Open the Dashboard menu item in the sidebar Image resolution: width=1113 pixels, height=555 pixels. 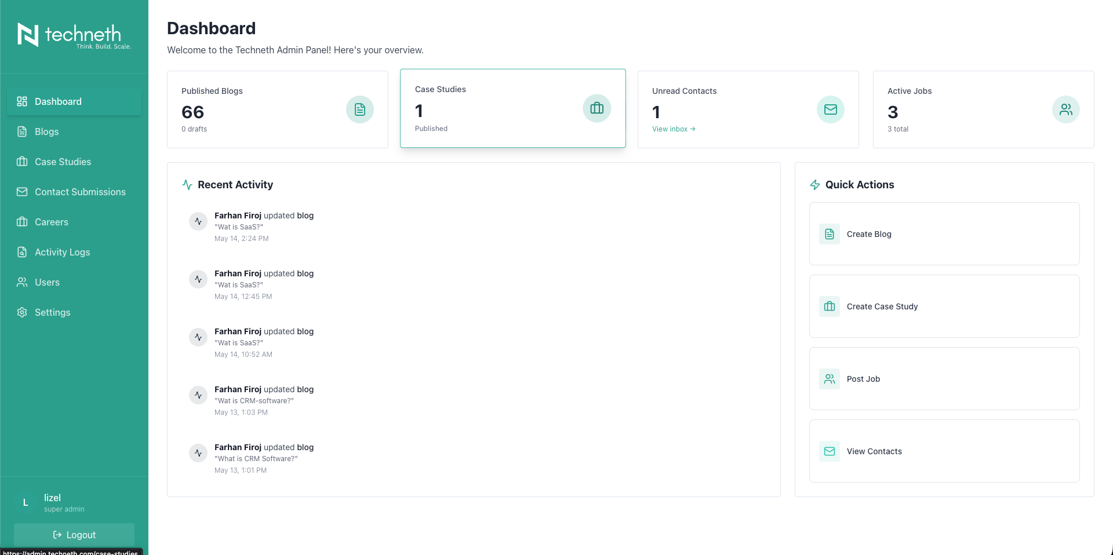[x=74, y=101]
